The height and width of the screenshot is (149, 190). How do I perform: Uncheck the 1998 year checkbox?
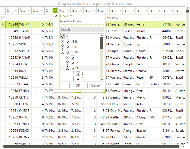pyautogui.click(x=68, y=52)
